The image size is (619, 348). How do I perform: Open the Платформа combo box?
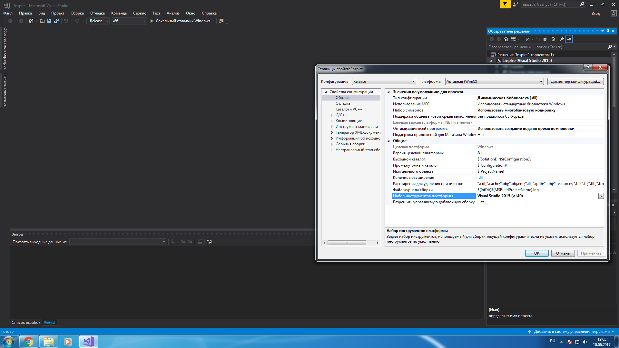(494, 82)
